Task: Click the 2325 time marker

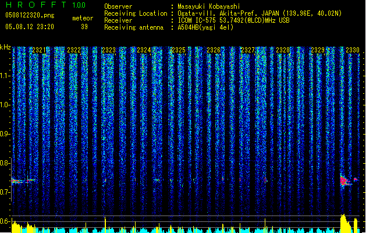Action: [179, 50]
